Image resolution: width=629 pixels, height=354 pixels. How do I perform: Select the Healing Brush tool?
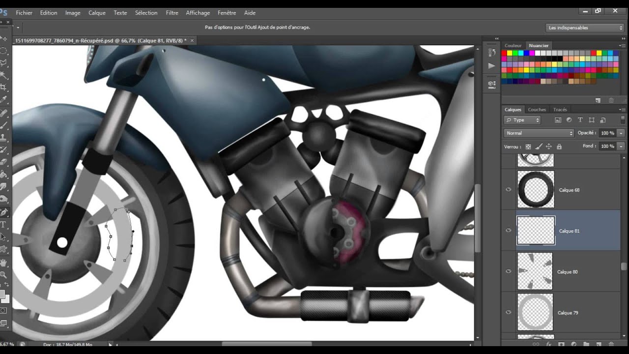tap(4, 113)
